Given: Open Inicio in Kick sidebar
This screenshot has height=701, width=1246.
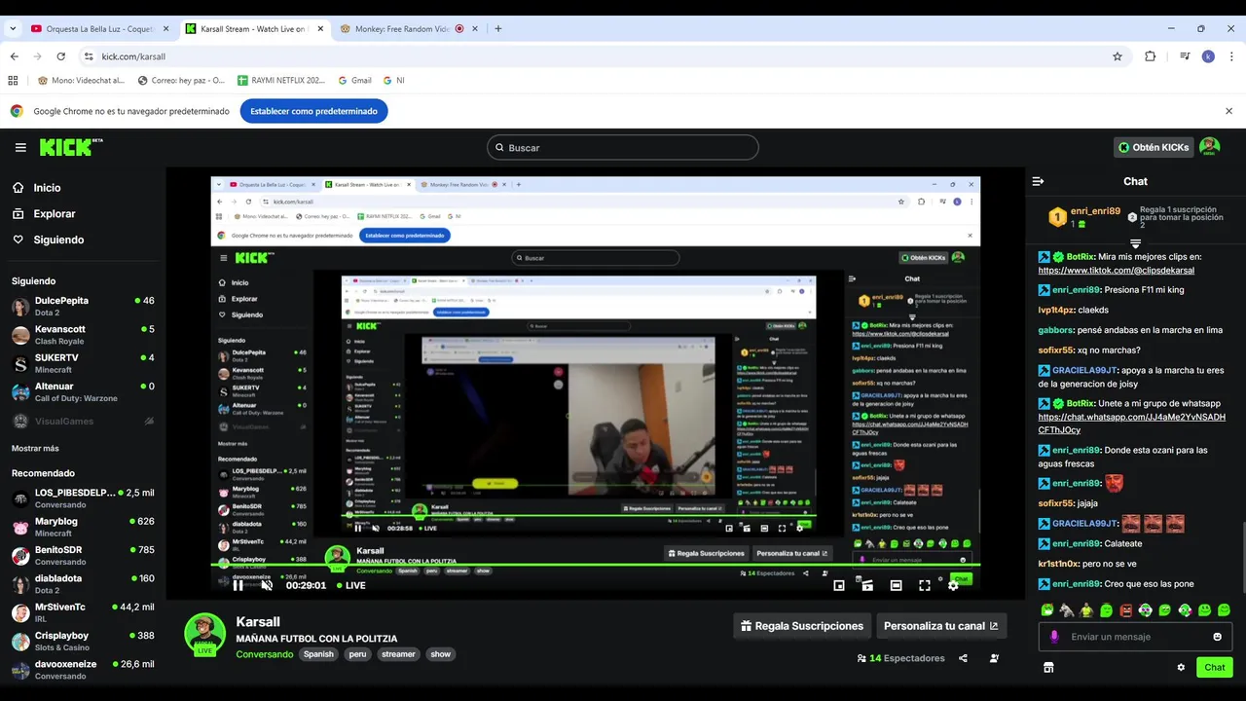Looking at the screenshot, I should coord(47,188).
